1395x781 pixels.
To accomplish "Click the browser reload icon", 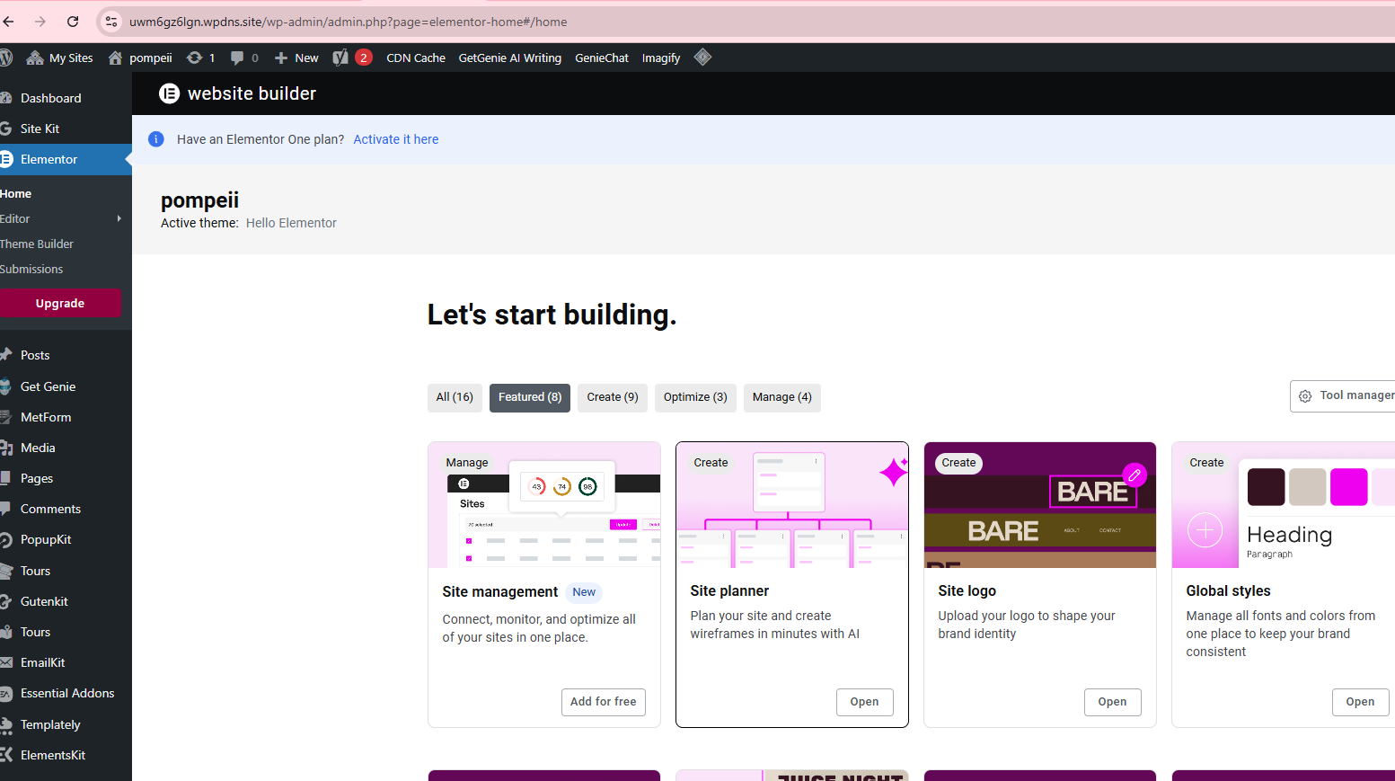I will click(x=73, y=22).
